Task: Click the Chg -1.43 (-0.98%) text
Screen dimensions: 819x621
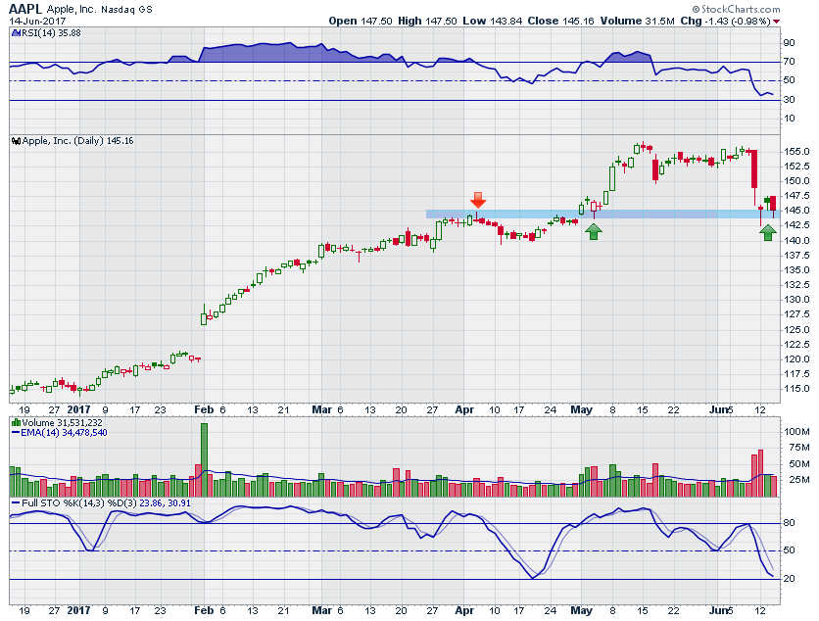Action: click(726, 21)
